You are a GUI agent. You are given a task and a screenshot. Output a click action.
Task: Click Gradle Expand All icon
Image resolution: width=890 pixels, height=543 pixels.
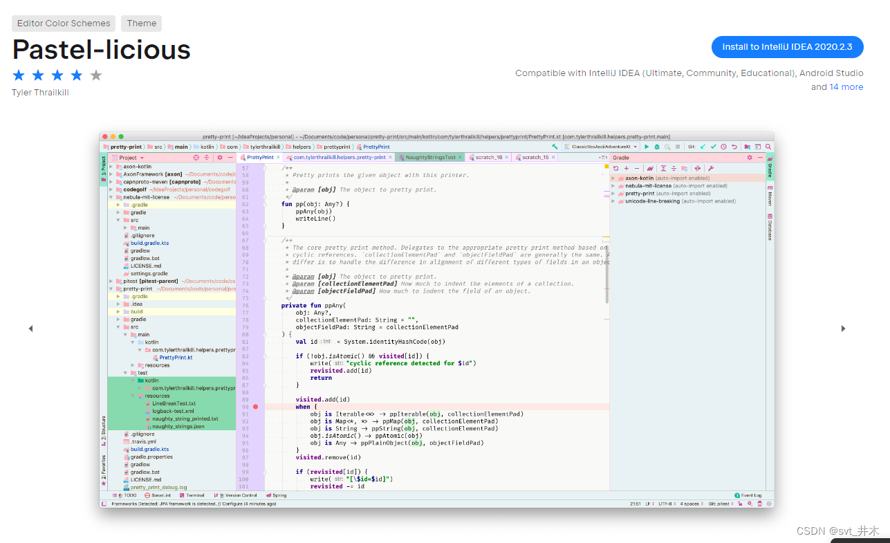(663, 168)
